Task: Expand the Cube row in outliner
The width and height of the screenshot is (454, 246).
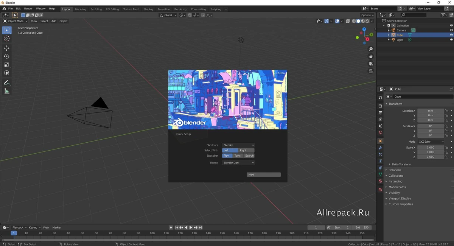Action: (x=389, y=35)
